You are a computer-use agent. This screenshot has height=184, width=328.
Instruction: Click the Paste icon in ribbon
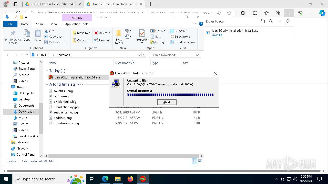pos(38,33)
